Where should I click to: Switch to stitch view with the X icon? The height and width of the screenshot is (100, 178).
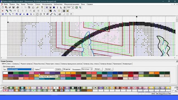(47, 7)
